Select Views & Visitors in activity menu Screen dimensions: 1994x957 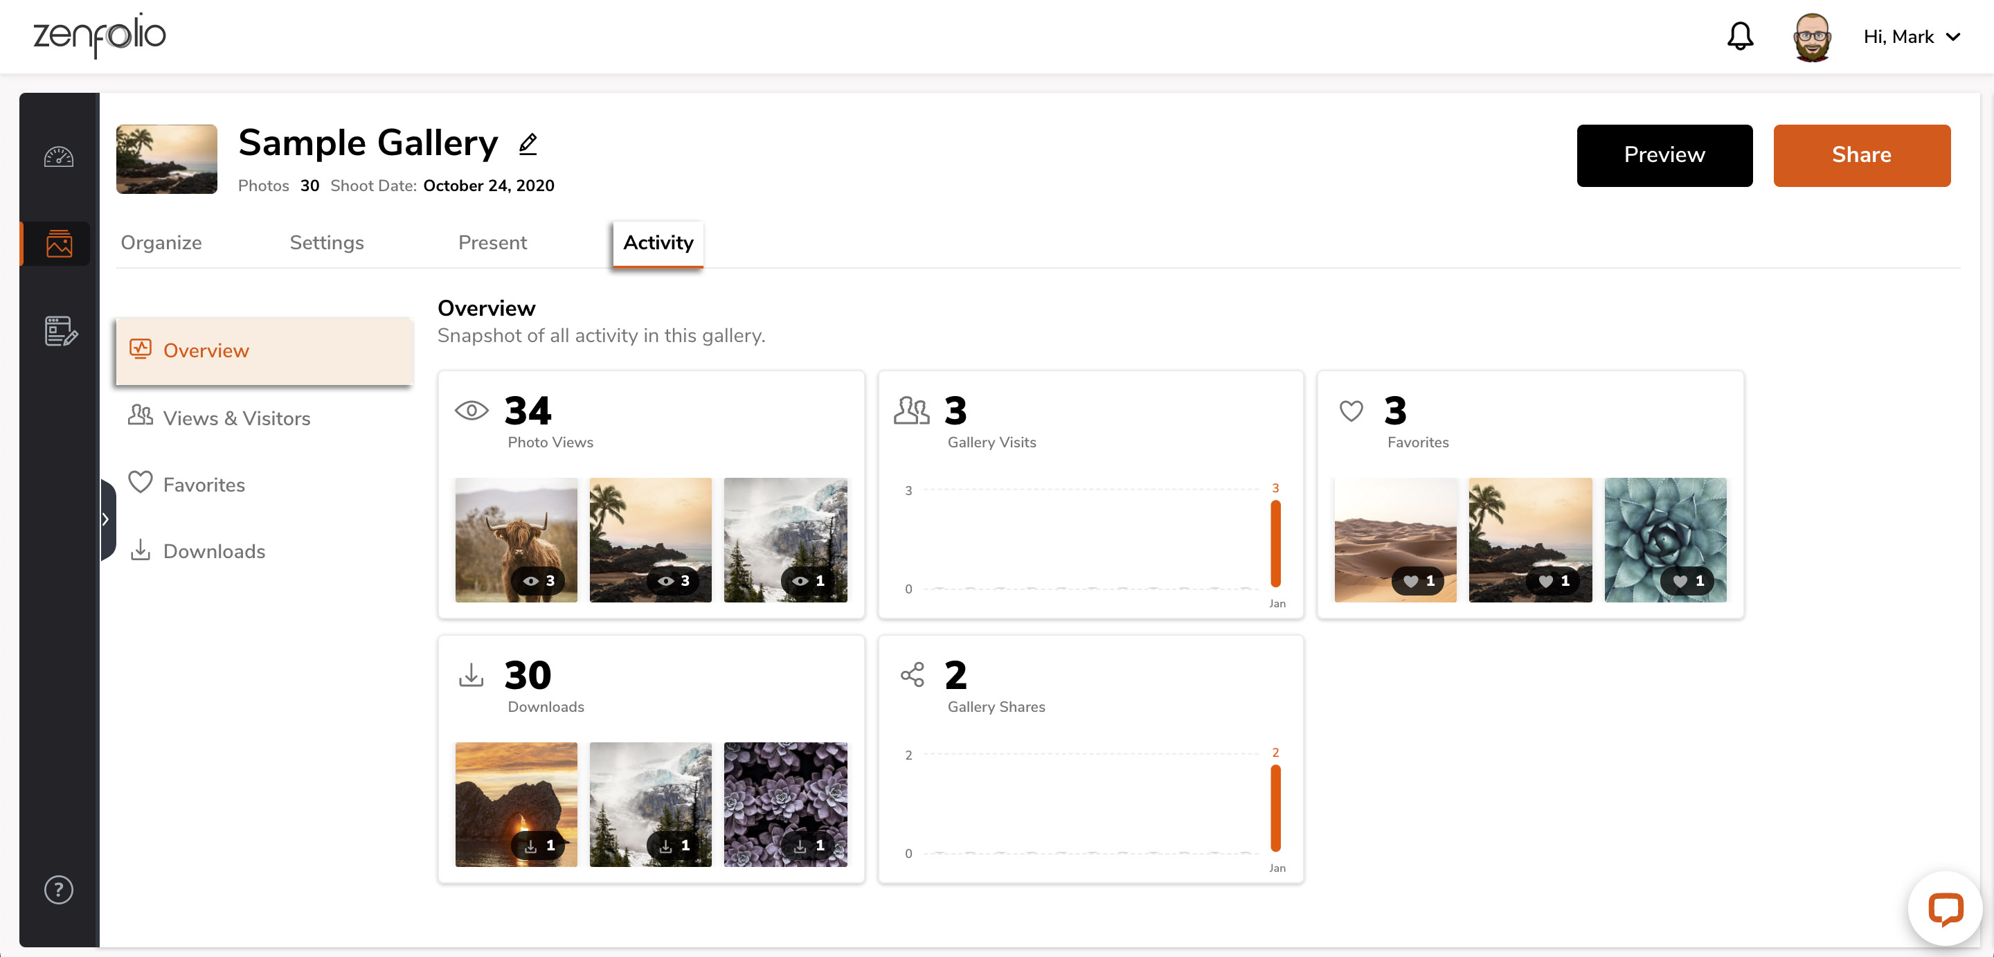(235, 418)
